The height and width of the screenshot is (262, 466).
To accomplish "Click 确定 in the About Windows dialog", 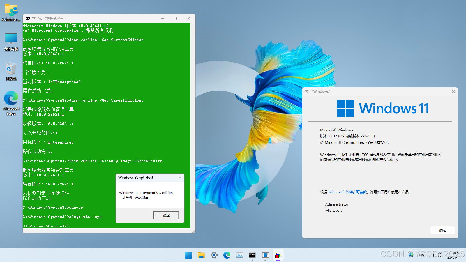I will coord(443,230).
